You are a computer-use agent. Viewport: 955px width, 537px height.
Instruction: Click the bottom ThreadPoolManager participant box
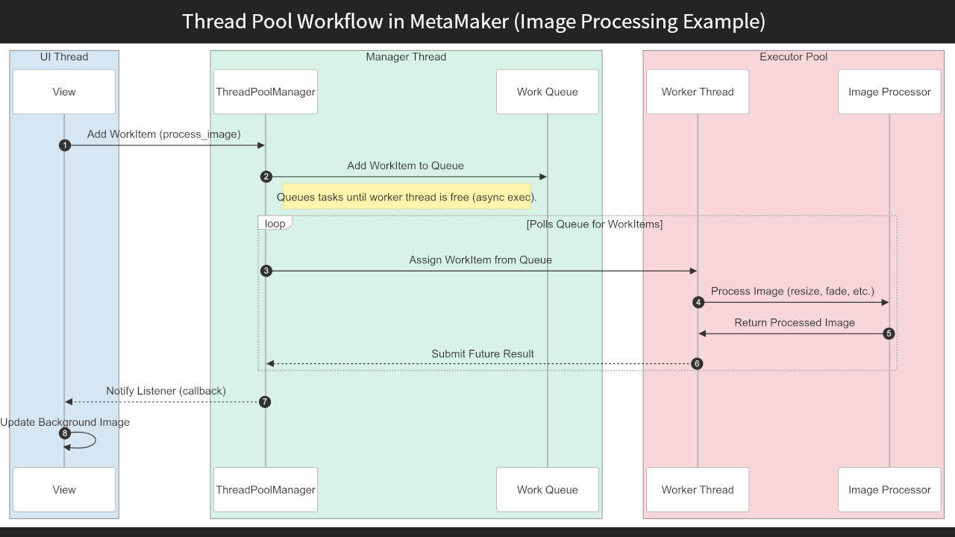click(x=266, y=490)
